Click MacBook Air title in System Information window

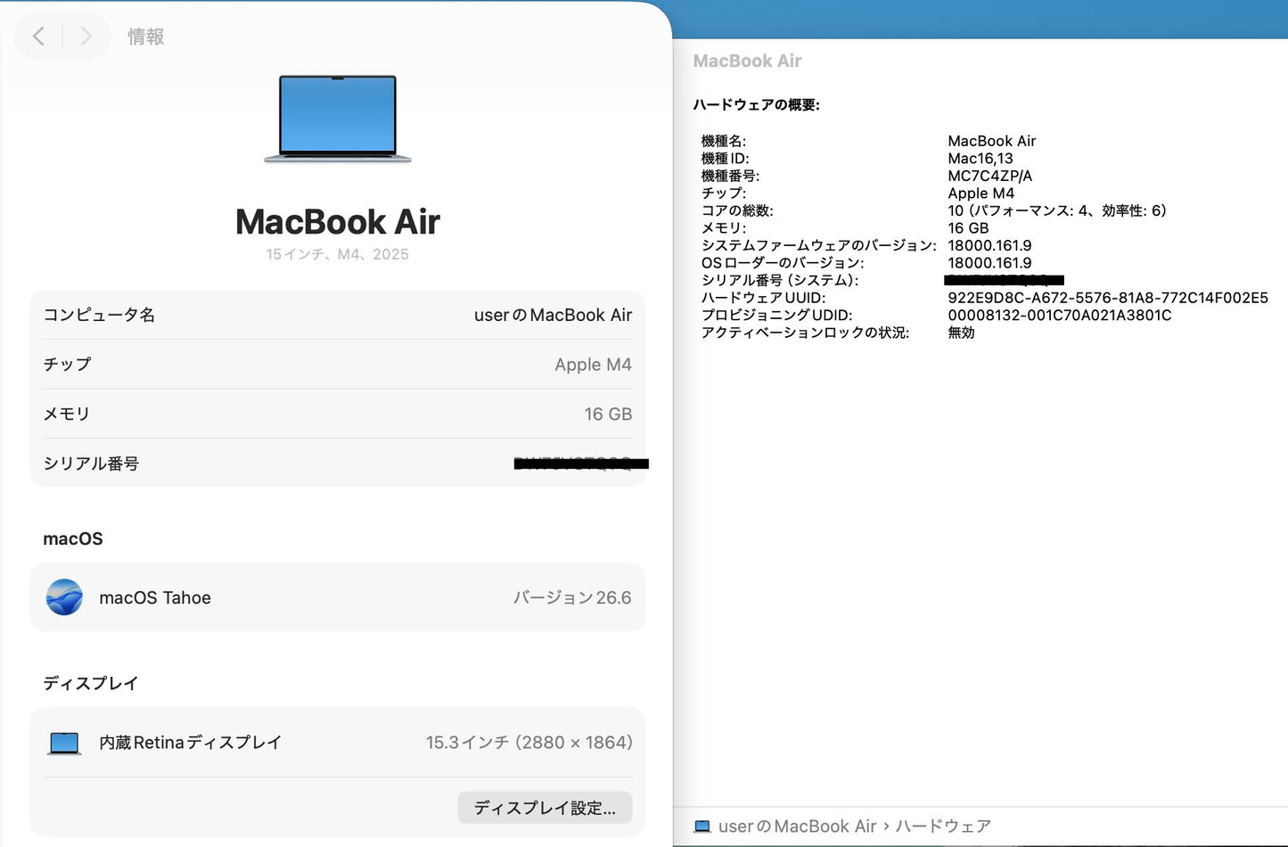pyautogui.click(x=747, y=61)
